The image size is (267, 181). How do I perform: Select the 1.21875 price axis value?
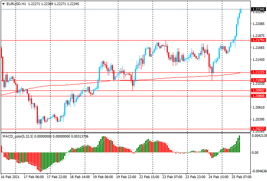click(x=258, y=35)
